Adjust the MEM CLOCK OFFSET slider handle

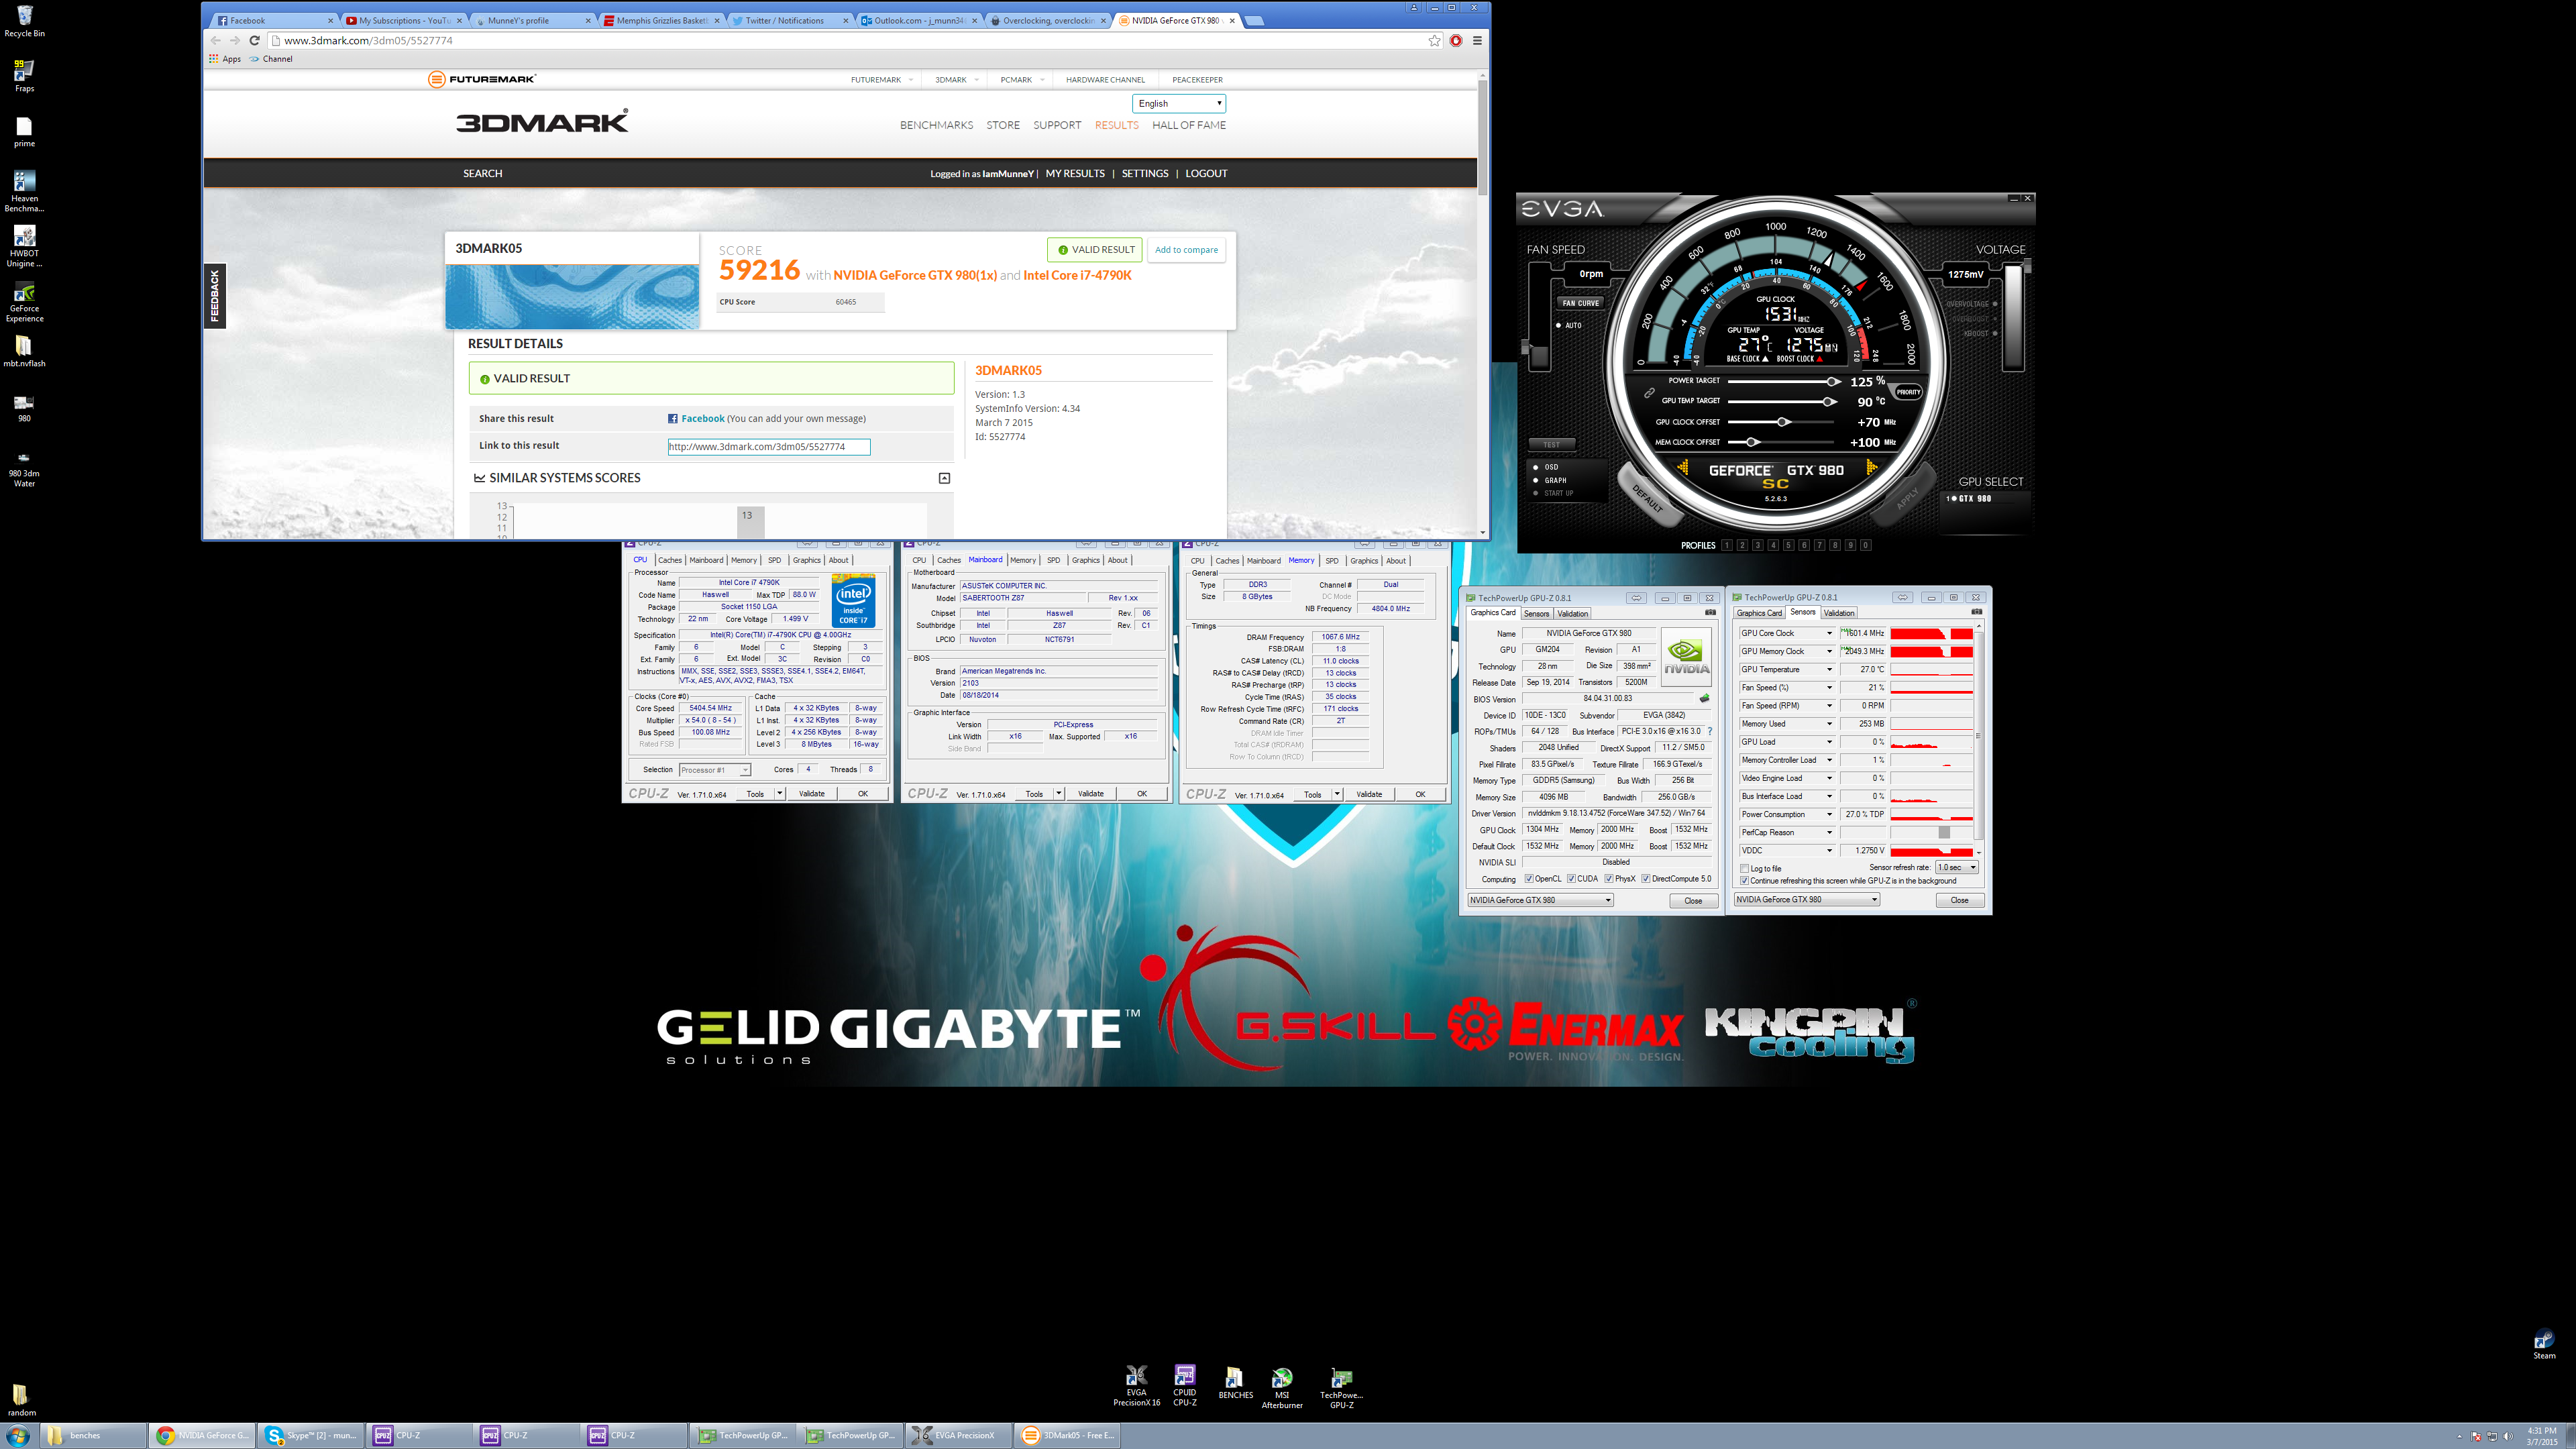click(1752, 442)
